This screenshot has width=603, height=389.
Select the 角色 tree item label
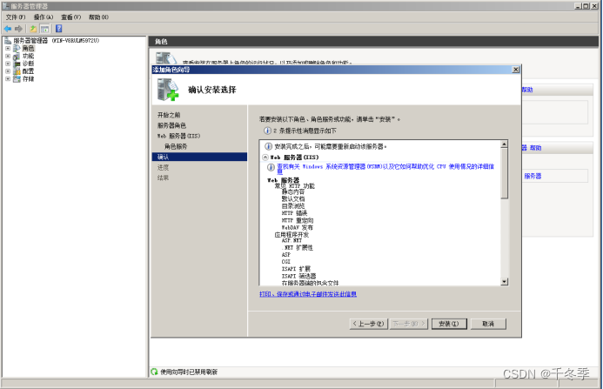pyautogui.click(x=28, y=48)
